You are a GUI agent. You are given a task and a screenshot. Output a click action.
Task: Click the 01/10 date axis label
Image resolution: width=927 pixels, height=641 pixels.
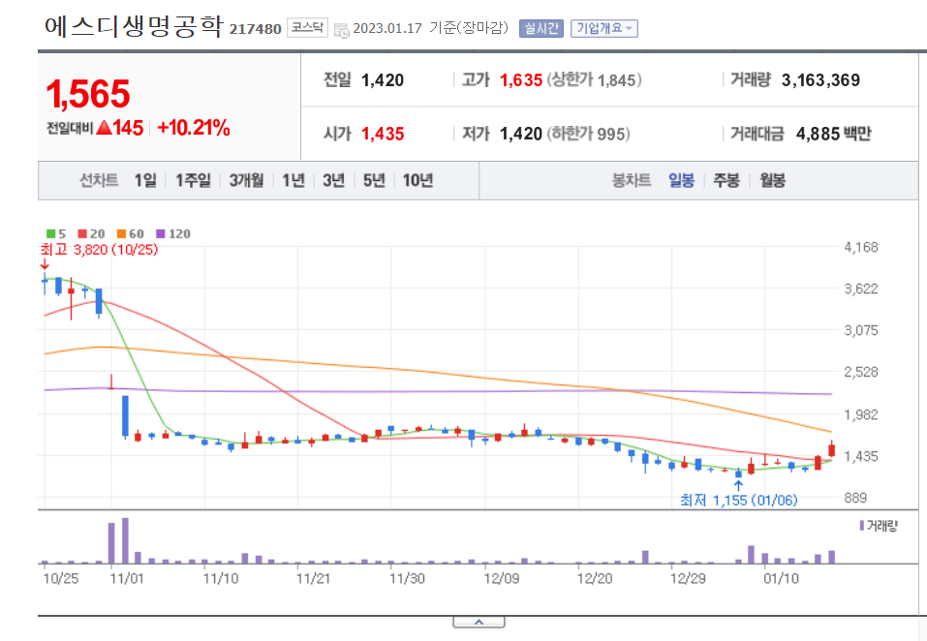tap(781, 578)
